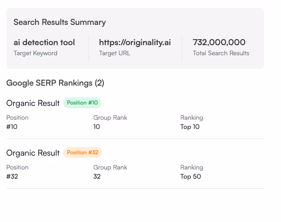Click the 'ai detection tool' keyword text
This screenshot has width=281, height=222.
click(x=44, y=42)
